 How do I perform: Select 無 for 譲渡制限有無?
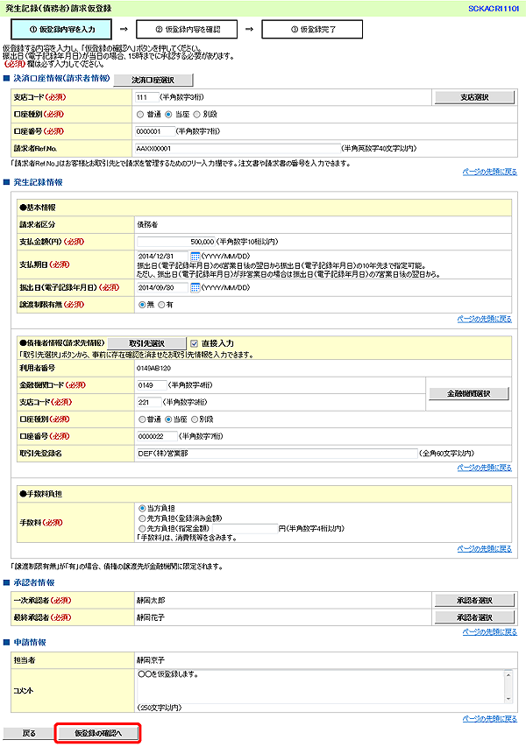142,305
